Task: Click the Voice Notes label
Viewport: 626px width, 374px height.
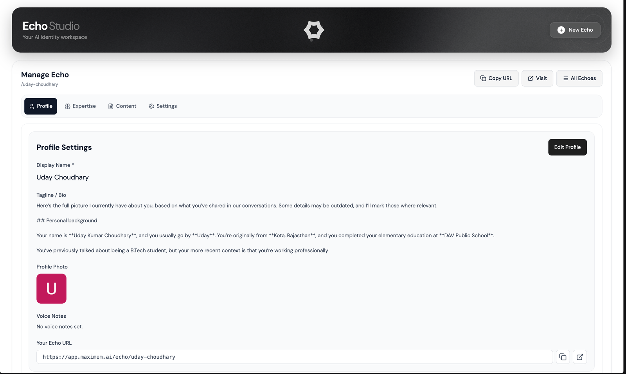Action: (x=51, y=316)
